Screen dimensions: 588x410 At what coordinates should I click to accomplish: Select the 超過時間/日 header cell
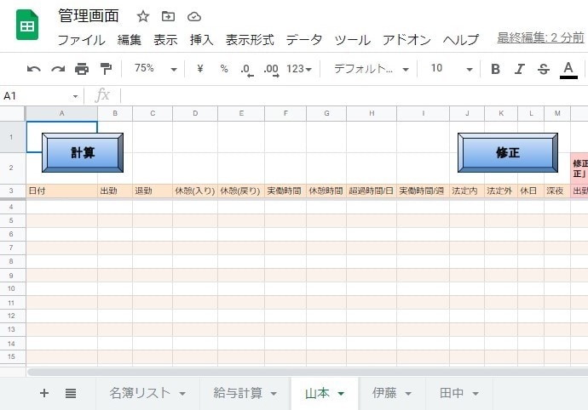click(372, 191)
